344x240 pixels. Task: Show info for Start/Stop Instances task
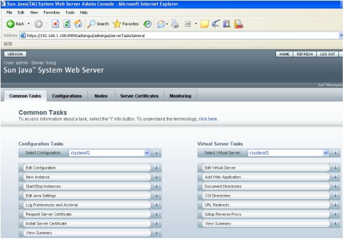click(156, 186)
